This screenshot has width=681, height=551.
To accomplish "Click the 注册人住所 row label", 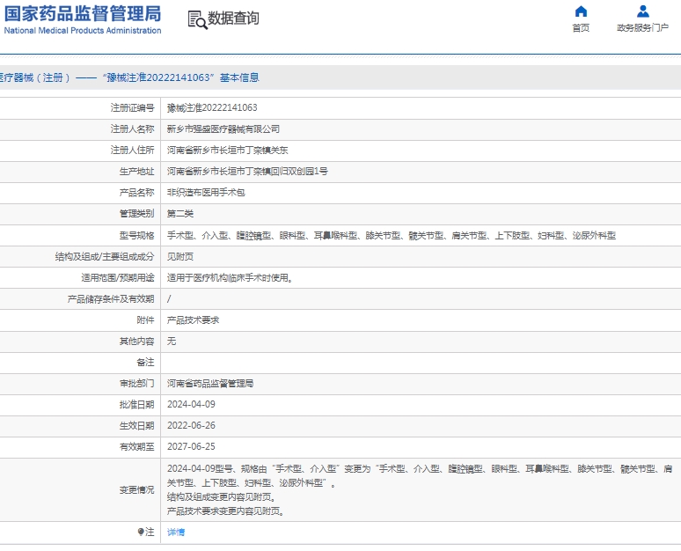I will [x=132, y=150].
